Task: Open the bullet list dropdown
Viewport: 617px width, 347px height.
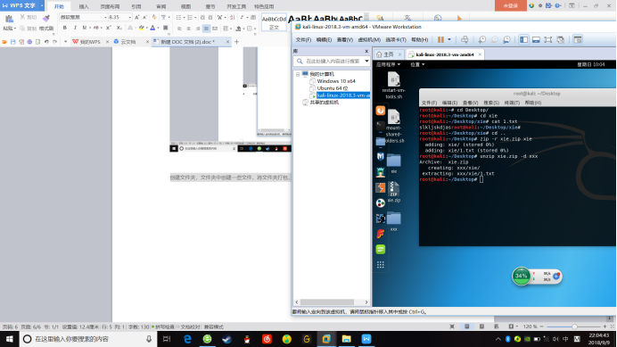Action: click(x=184, y=17)
